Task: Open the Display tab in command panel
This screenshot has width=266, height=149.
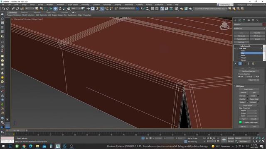Action: [253, 20]
